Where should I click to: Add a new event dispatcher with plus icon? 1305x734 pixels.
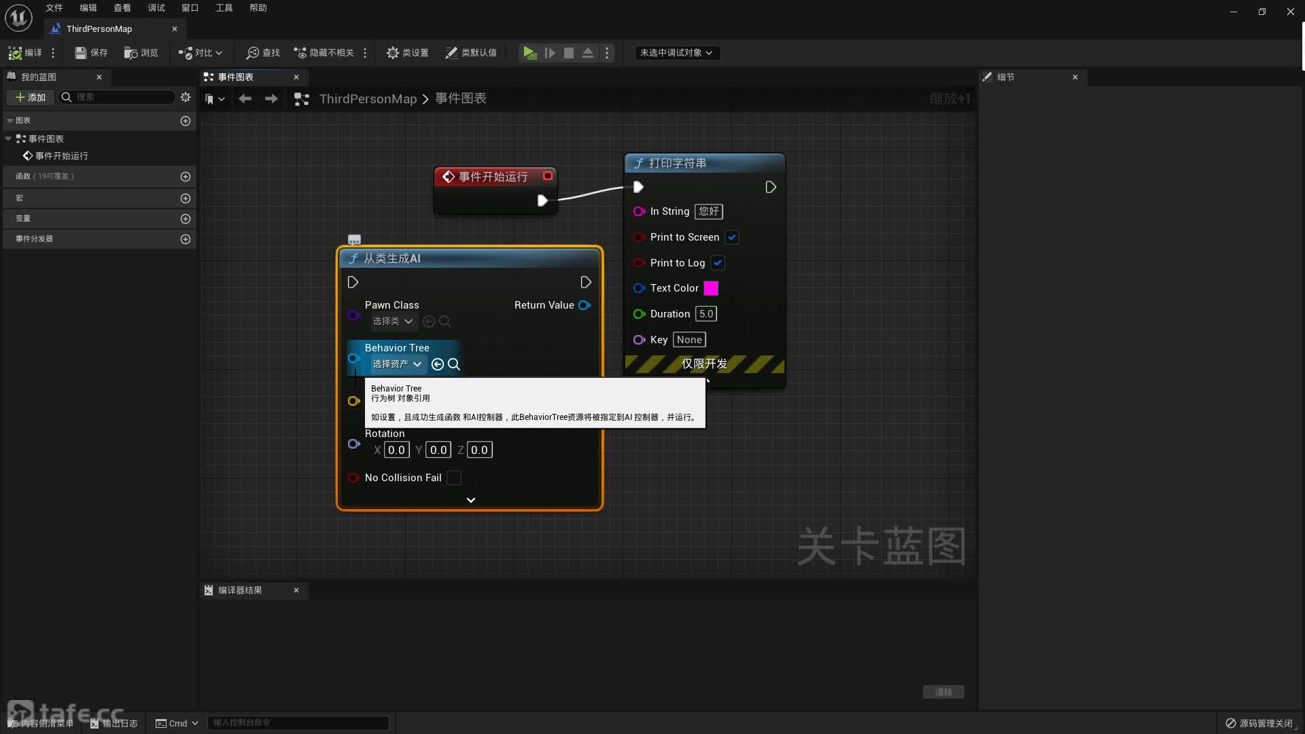[186, 239]
